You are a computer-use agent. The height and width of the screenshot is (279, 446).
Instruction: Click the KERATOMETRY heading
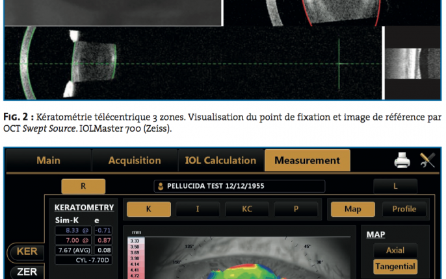[x=85, y=208]
